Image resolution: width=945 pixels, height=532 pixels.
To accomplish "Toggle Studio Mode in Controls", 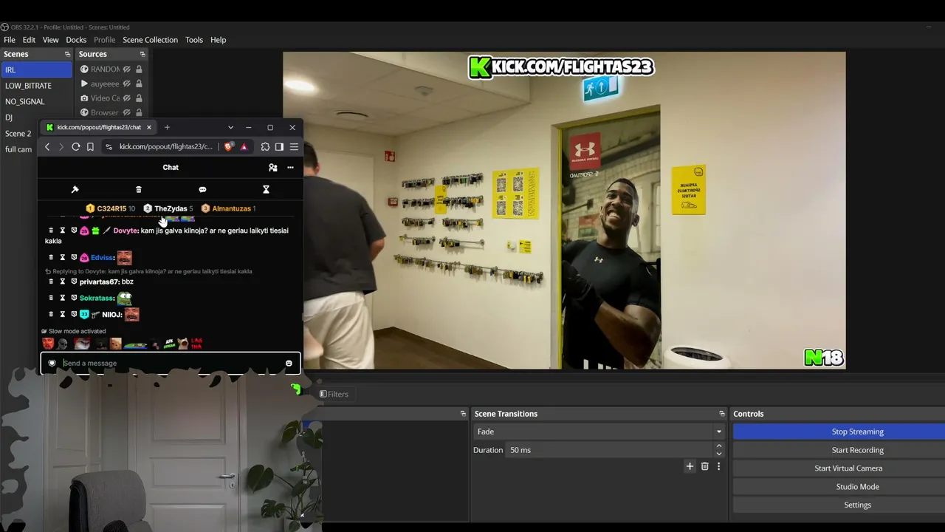I will tap(857, 486).
